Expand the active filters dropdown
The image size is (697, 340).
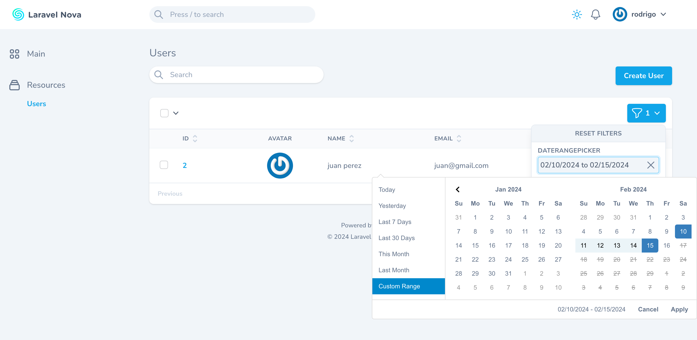657,113
